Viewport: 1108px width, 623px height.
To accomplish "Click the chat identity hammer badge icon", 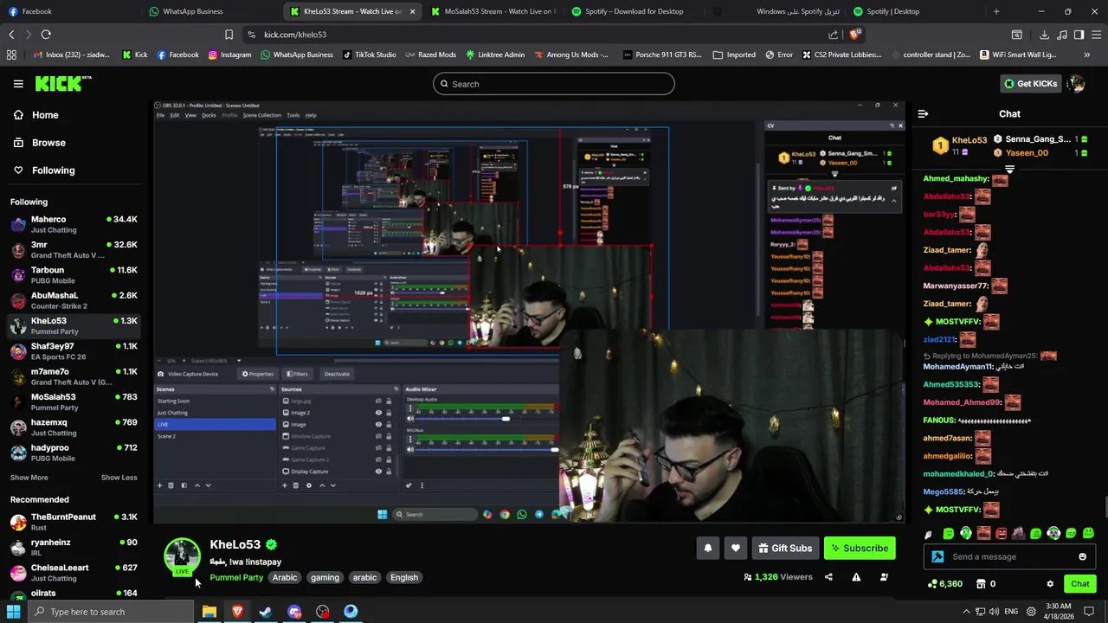I will pos(937,556).
